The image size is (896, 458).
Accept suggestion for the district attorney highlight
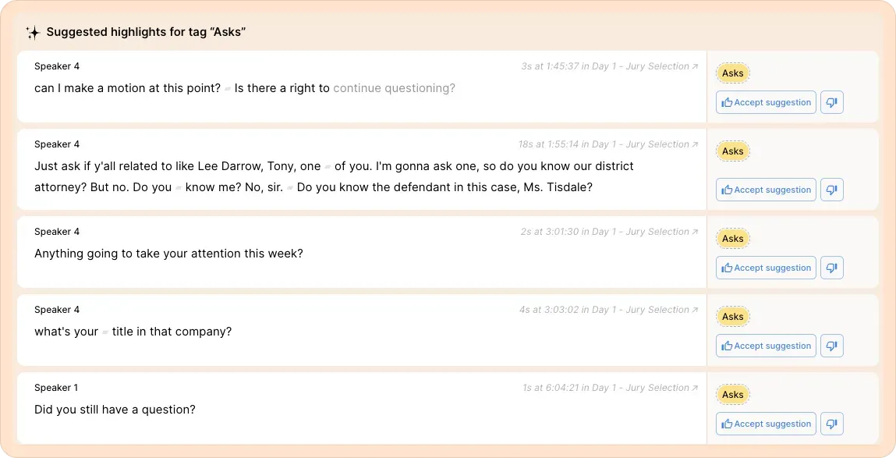pos(766,190)
